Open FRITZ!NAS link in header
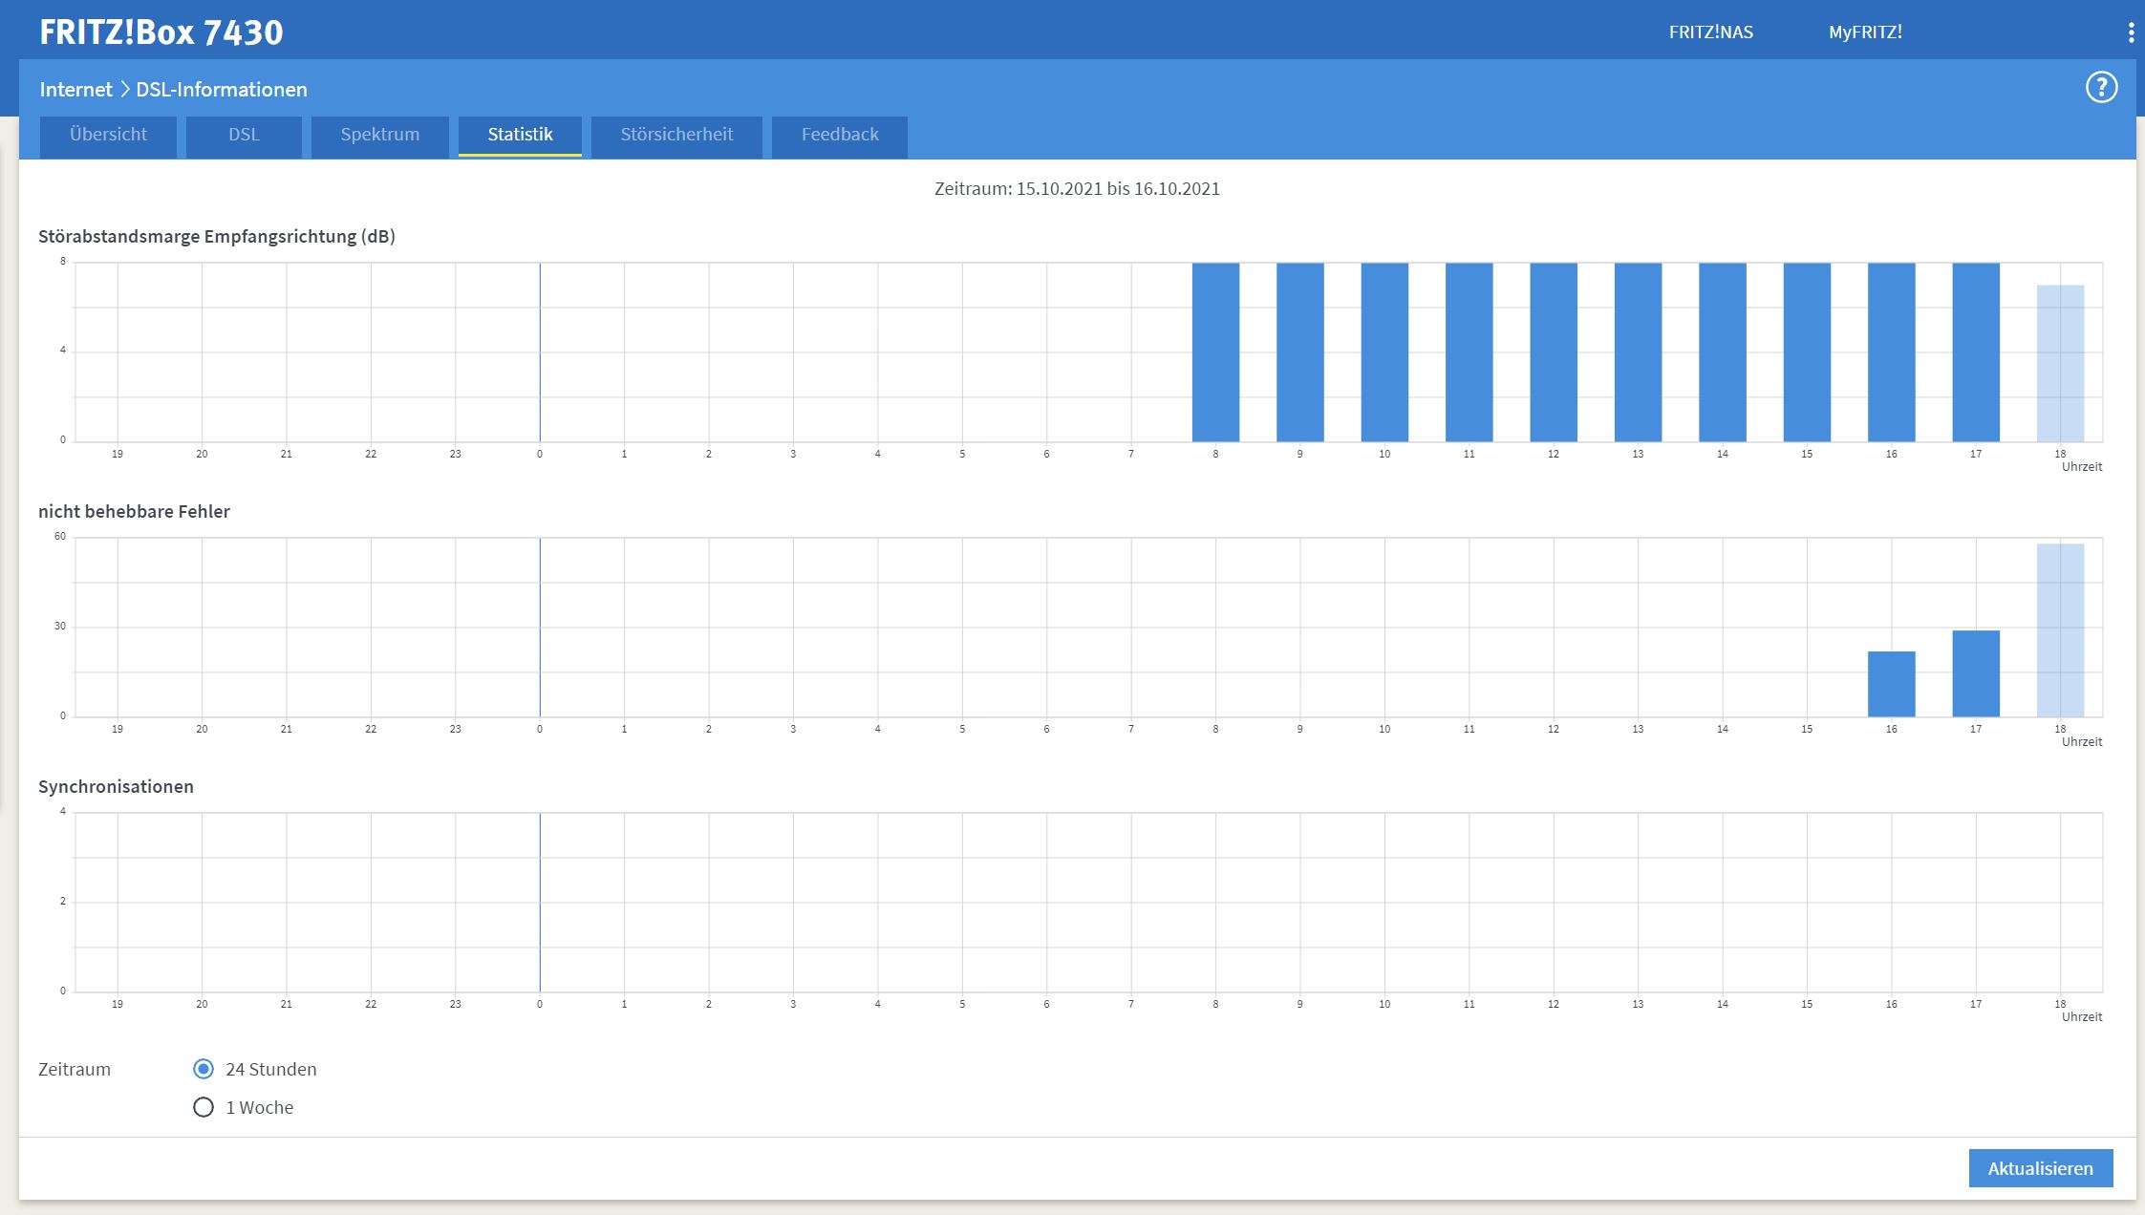Screen dimensions: 2145x1215 1710,32
